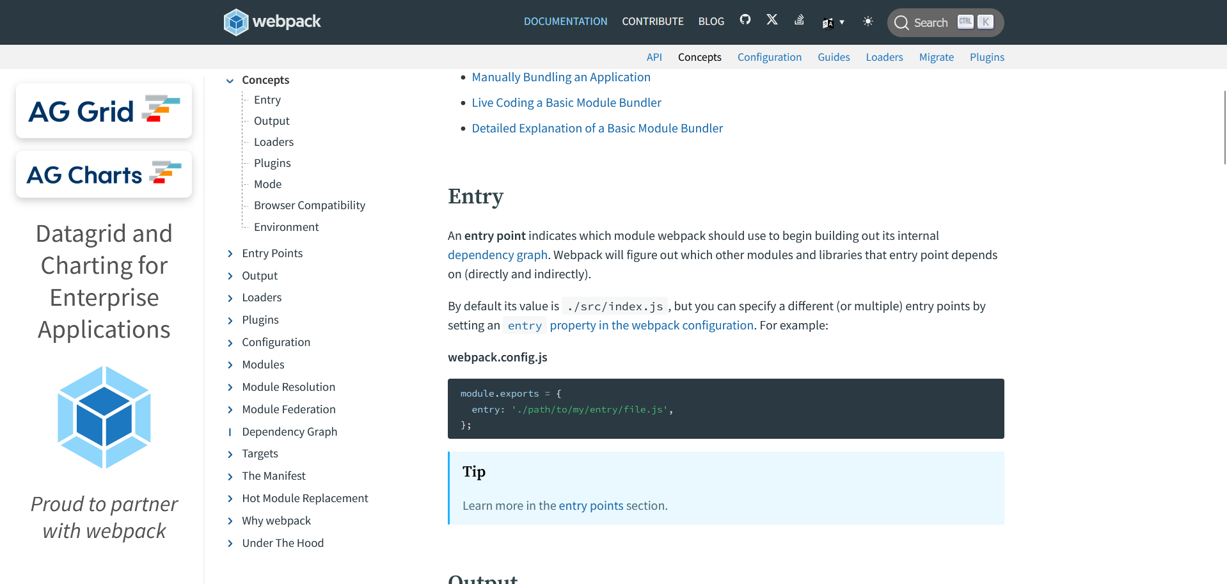Expand the Modules sidebar section
Viewport: 1227px width, 584px height.
click(x=230, y=365)
